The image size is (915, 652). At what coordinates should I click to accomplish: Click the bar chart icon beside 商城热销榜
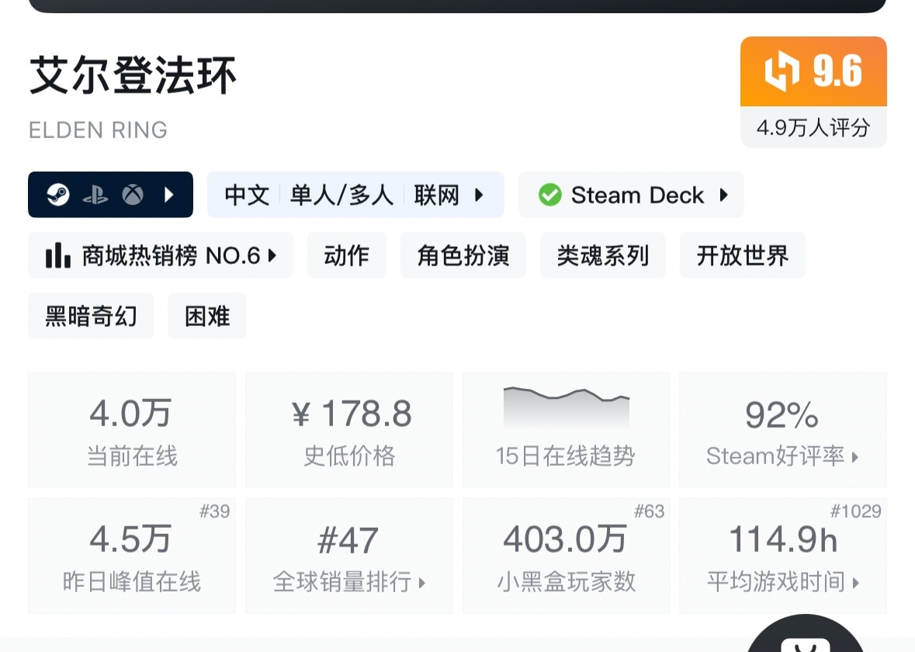58,255
